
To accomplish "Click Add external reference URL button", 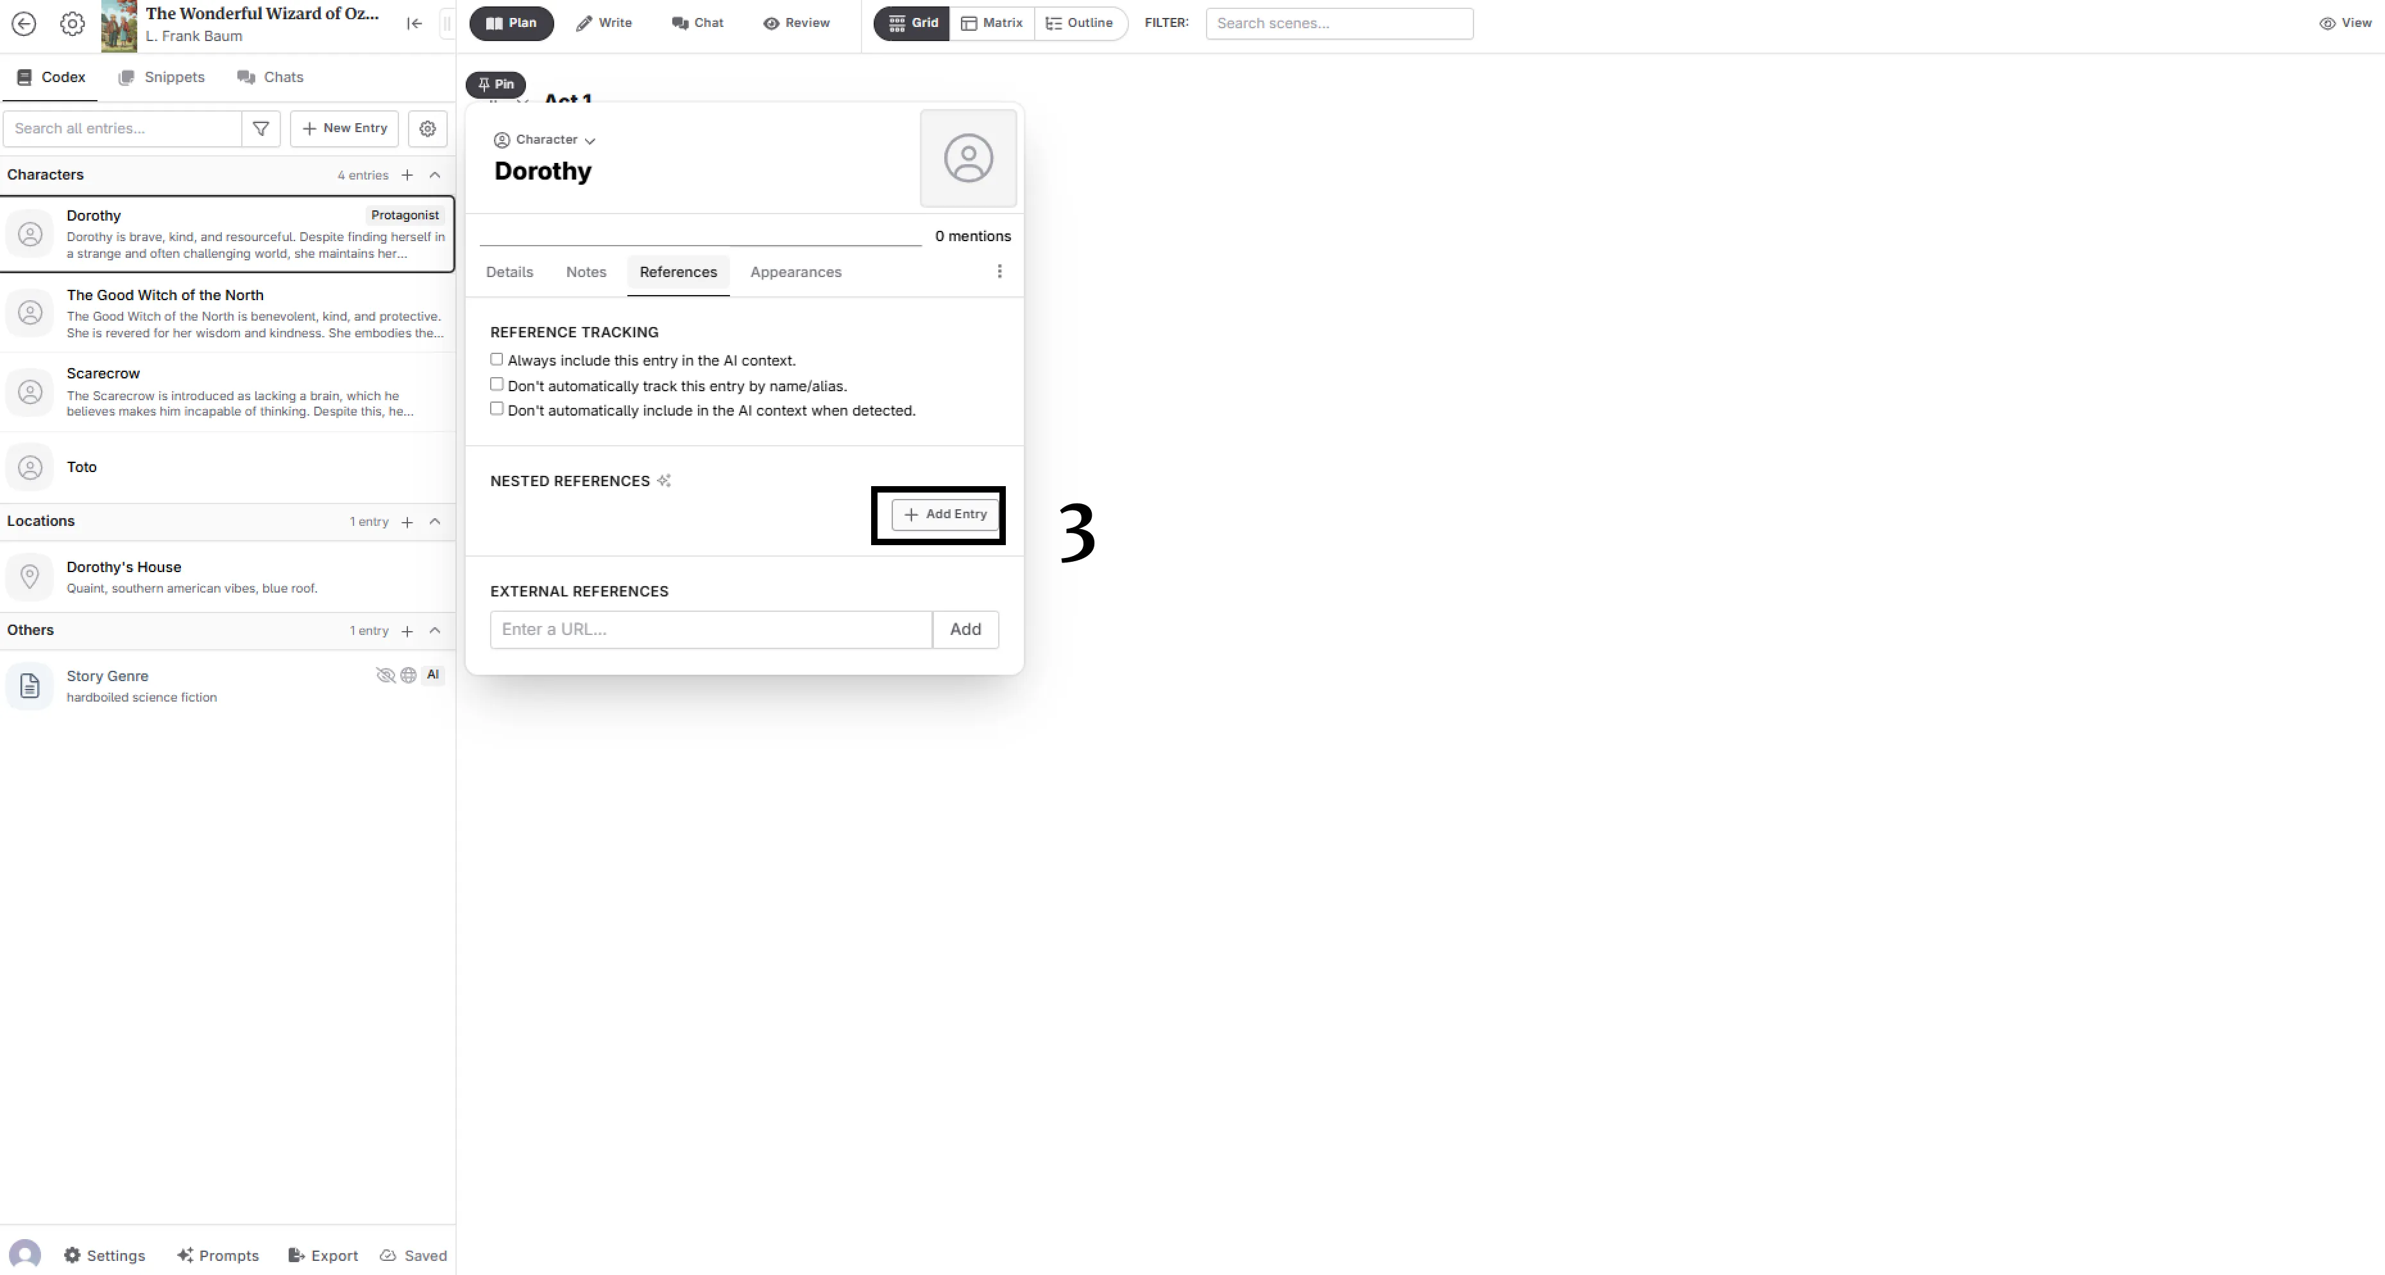I will click(963, 628).
